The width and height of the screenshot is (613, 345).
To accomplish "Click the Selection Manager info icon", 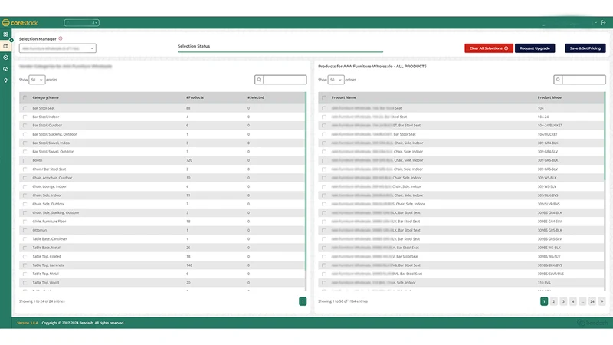I will (61, 38).
